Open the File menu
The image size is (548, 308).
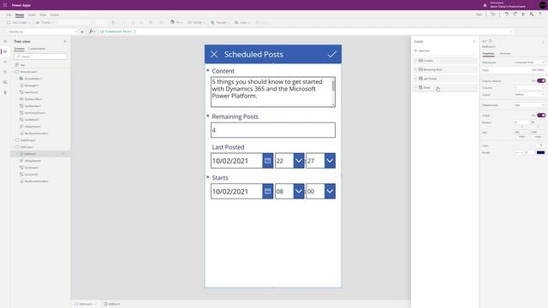click(x=9, y=15)
